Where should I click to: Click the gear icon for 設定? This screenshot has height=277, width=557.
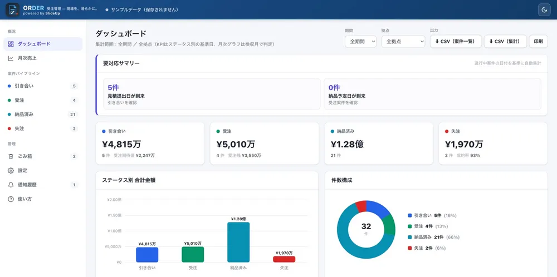(11, 171)
